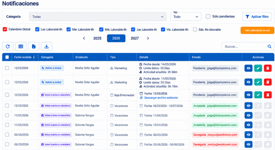The height and width of the screenshot is (150, 275).
Task: Delete request with Fecha desde 14/03/2026
Action: point(268,68)
